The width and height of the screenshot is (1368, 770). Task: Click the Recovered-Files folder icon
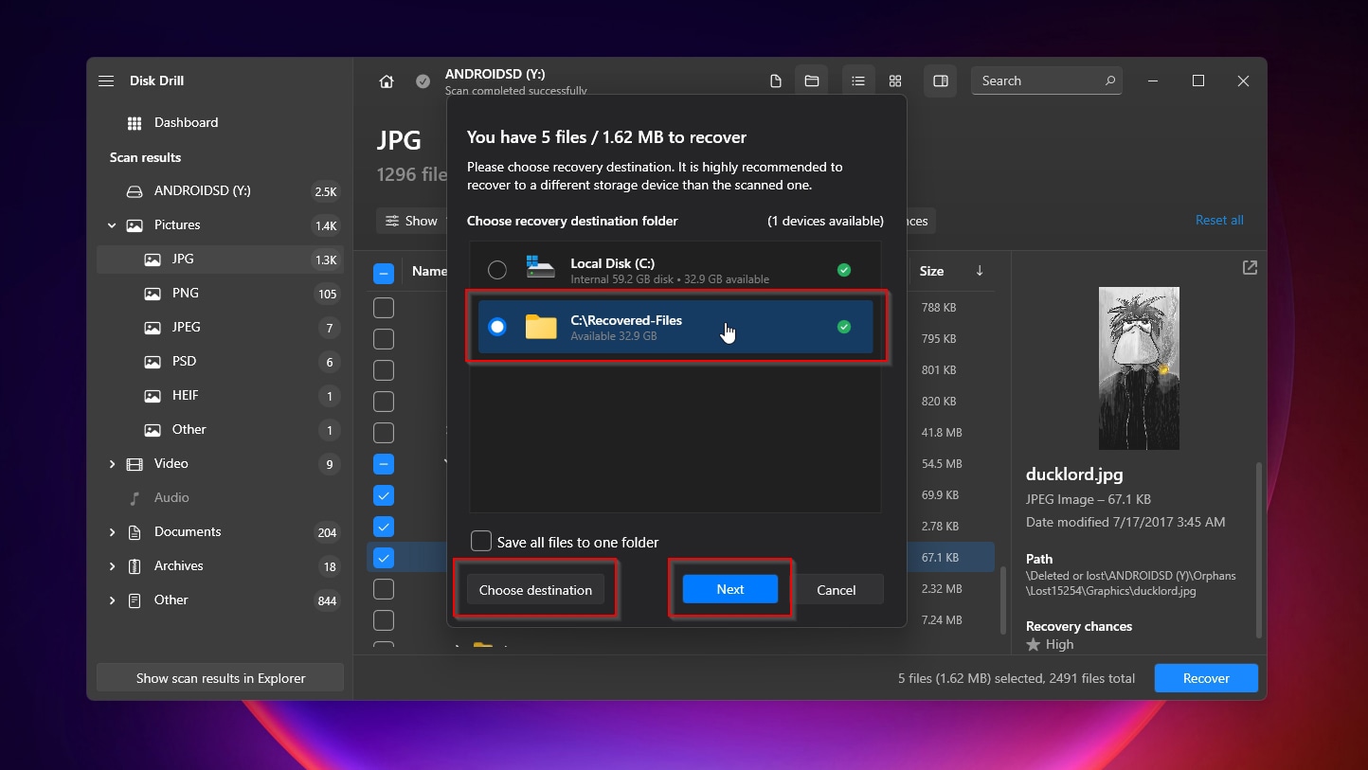[541, 327]
